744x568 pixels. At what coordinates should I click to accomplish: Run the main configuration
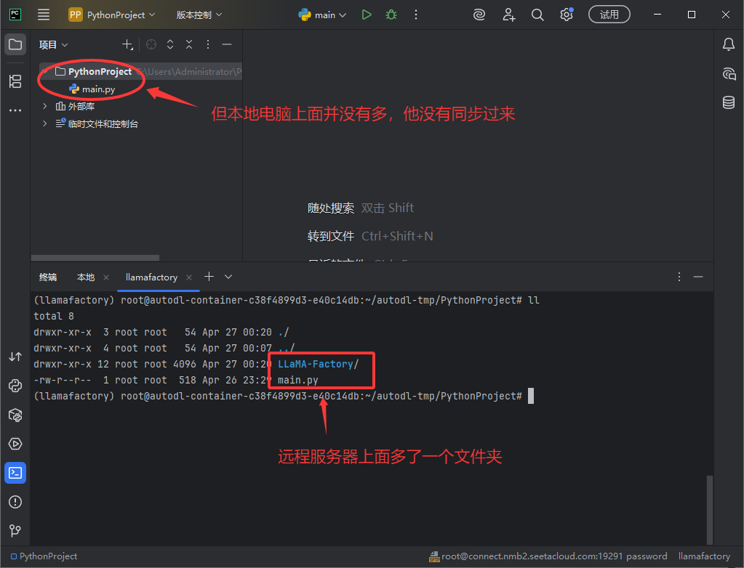tap(367, 15)
